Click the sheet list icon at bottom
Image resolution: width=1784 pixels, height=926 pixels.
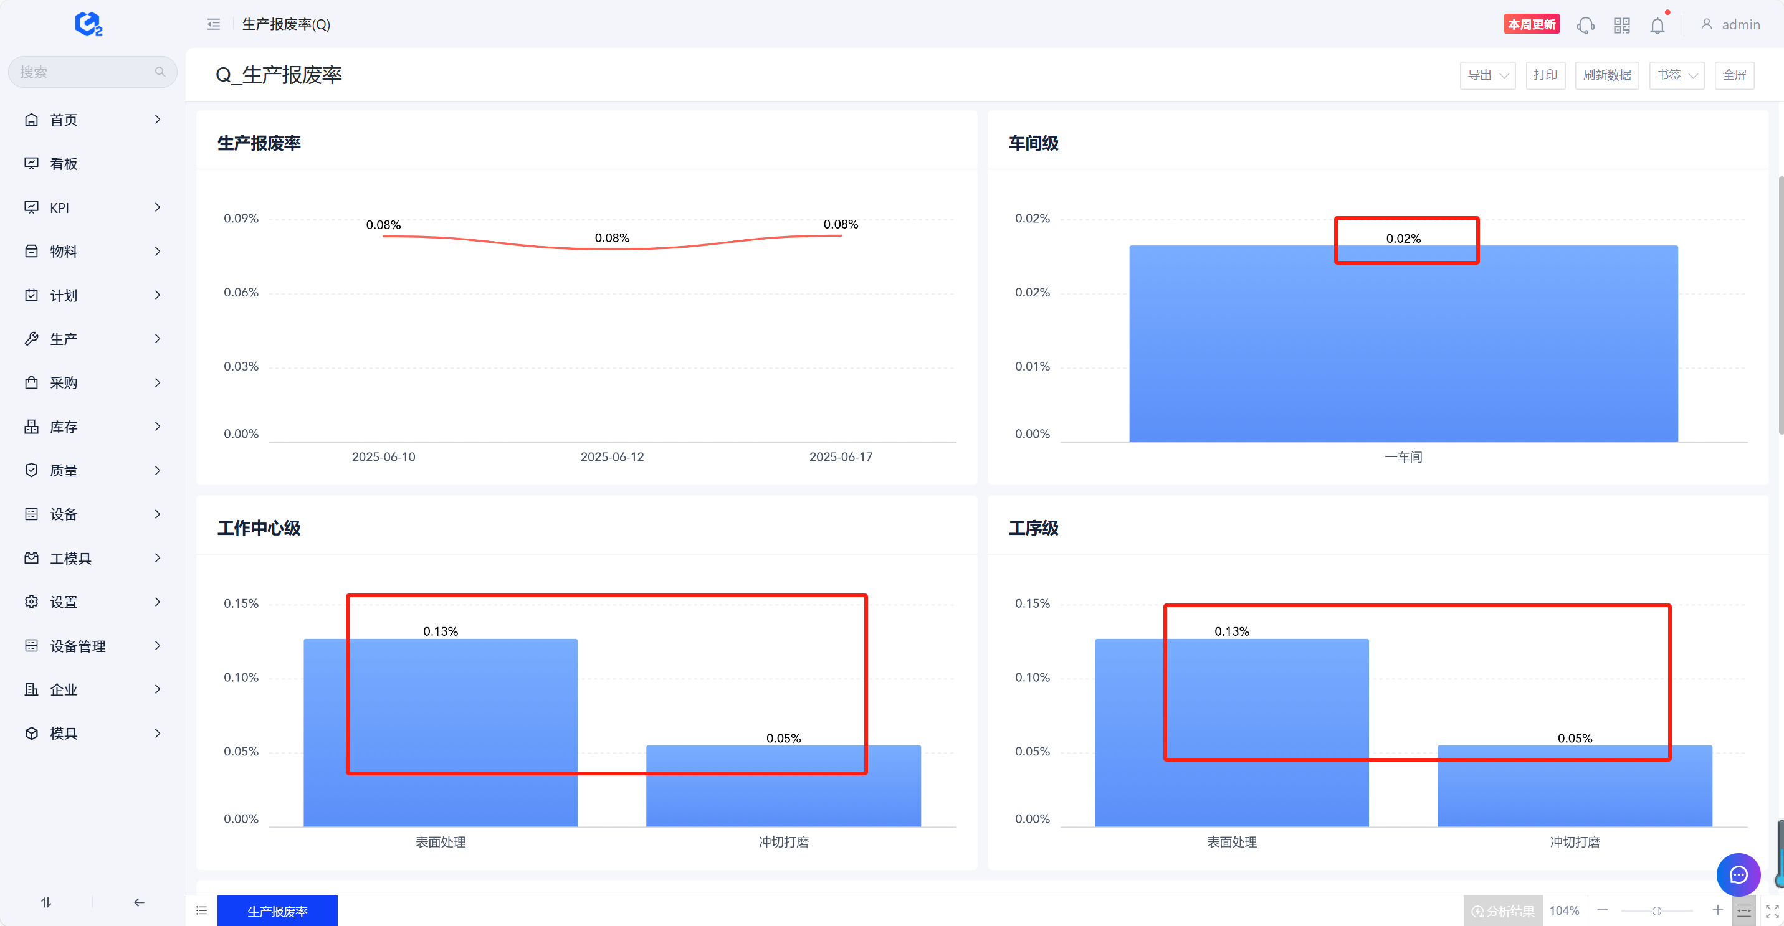[x=201, y=911]
